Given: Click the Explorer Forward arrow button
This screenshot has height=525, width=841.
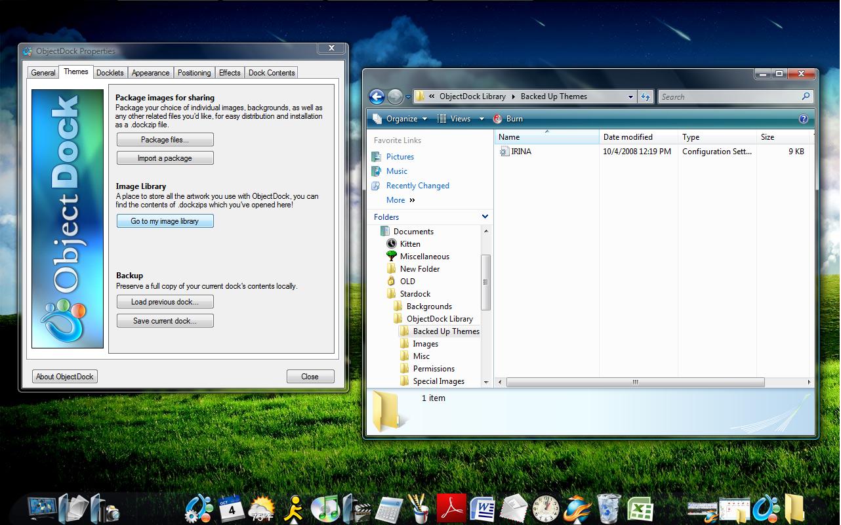Looking at the screenshot, I should (x=395, y=97).
